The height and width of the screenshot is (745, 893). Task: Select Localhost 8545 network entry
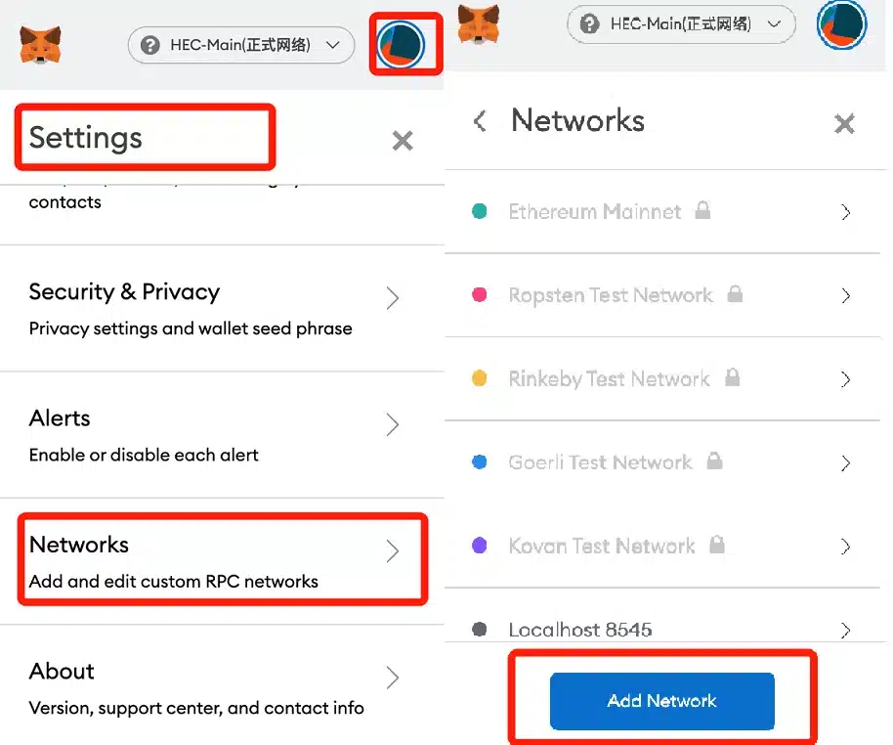click(x=661, y=630)
